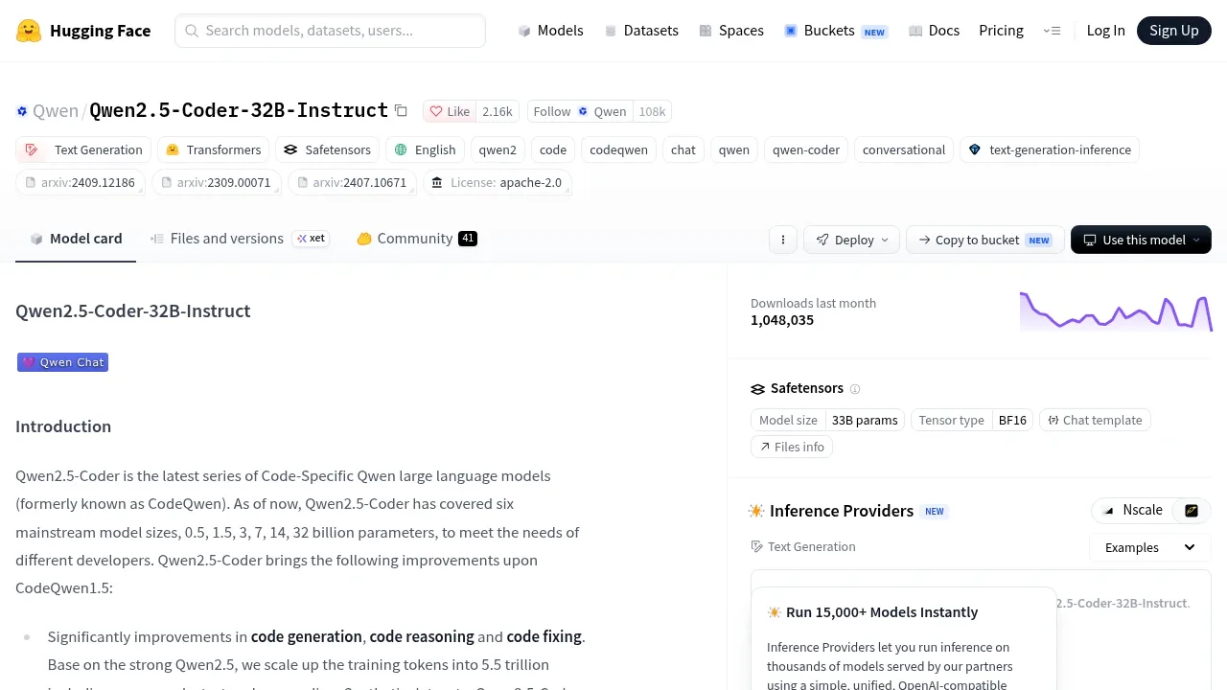Select the dark square provider icon
Viewport: 1227px width, 690px height.
pyautogui.click(x=1192, y=511)
